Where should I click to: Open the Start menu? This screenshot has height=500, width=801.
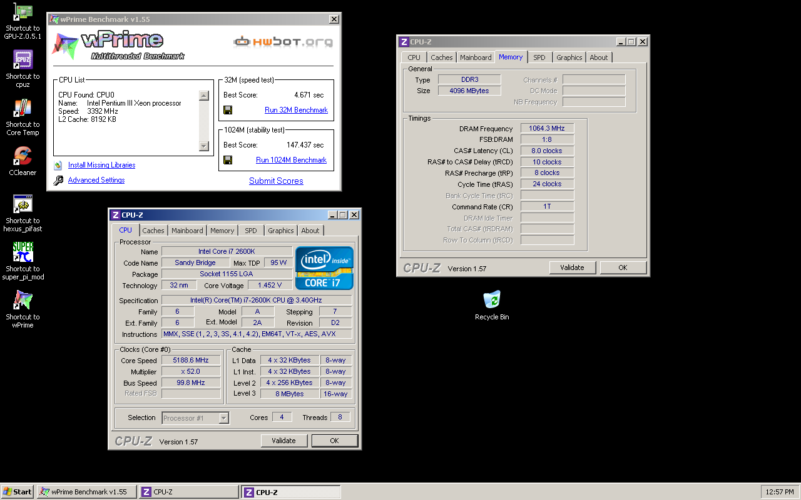pyautogui.click(x=18, y=492)
